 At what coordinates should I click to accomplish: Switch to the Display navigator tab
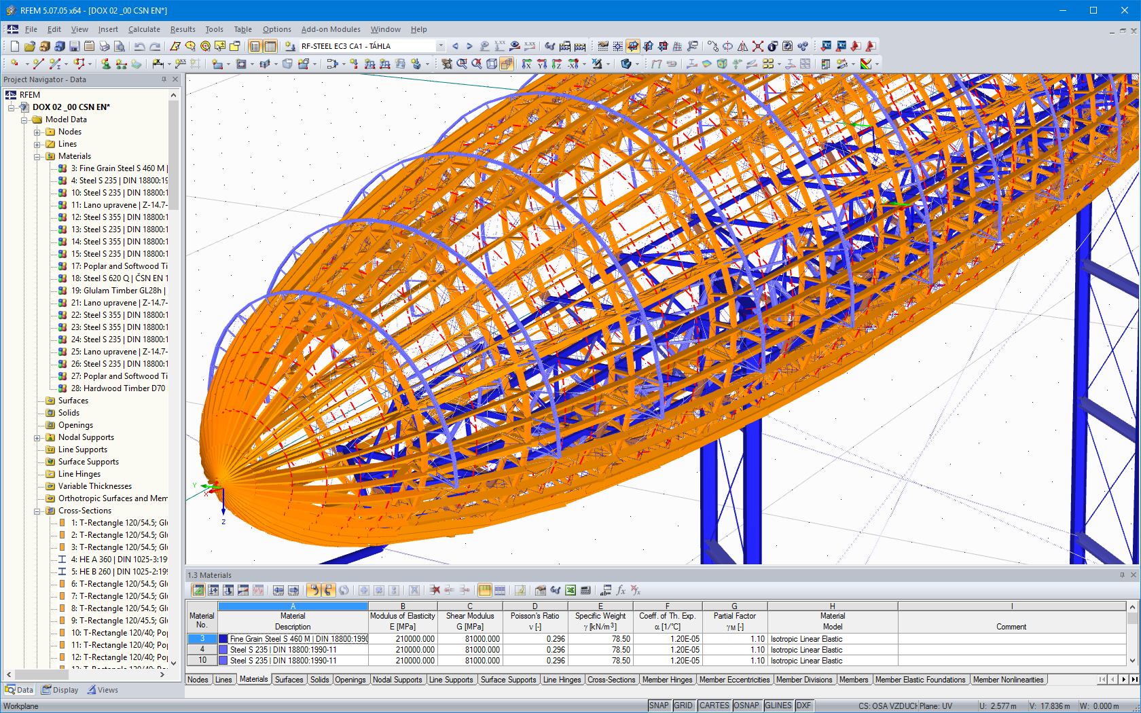(60, 690)
